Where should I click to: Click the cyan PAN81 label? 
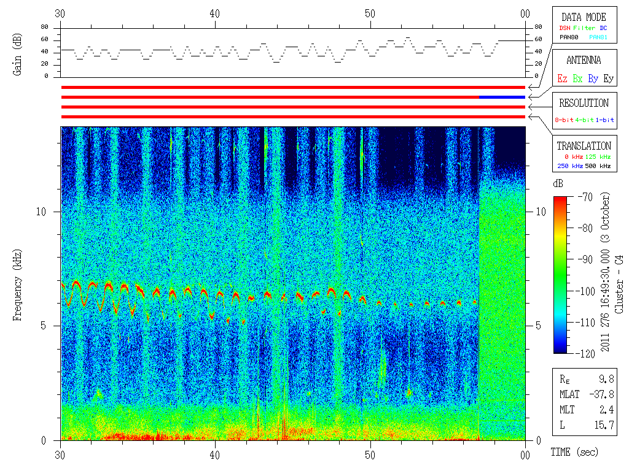tap(598, 37)
